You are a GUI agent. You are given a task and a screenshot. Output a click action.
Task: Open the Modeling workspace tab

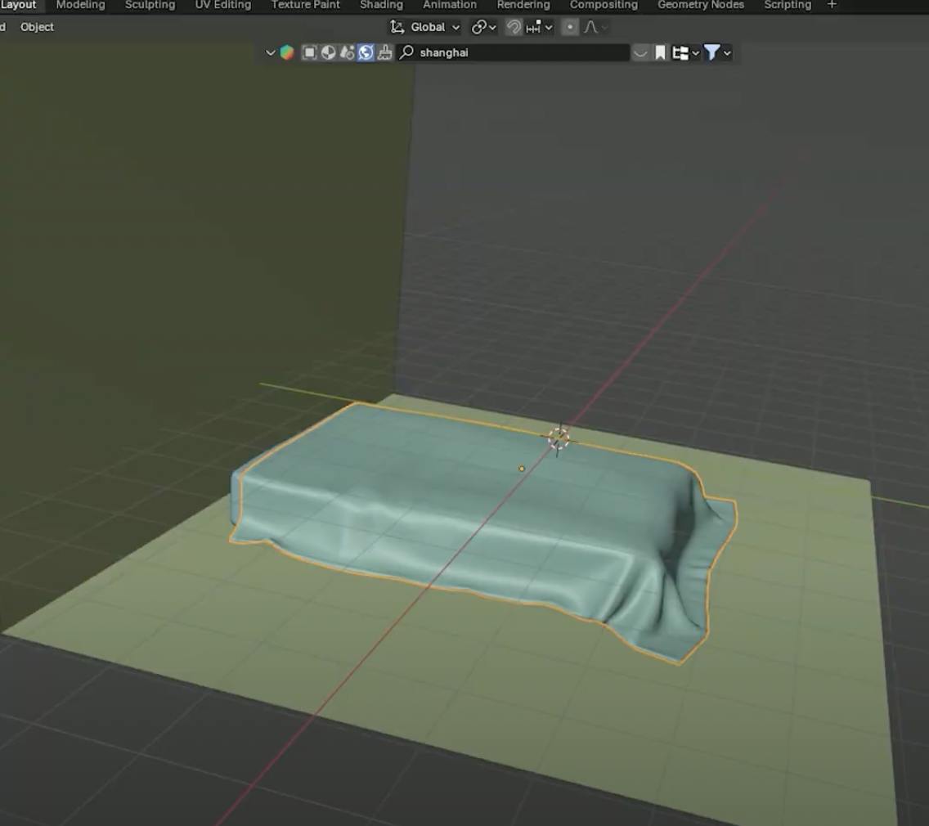(81, 6)
